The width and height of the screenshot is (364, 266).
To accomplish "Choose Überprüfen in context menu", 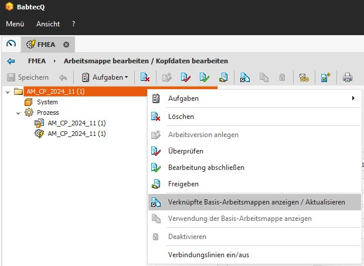I will pyautogui.click(x=254, y=151).
